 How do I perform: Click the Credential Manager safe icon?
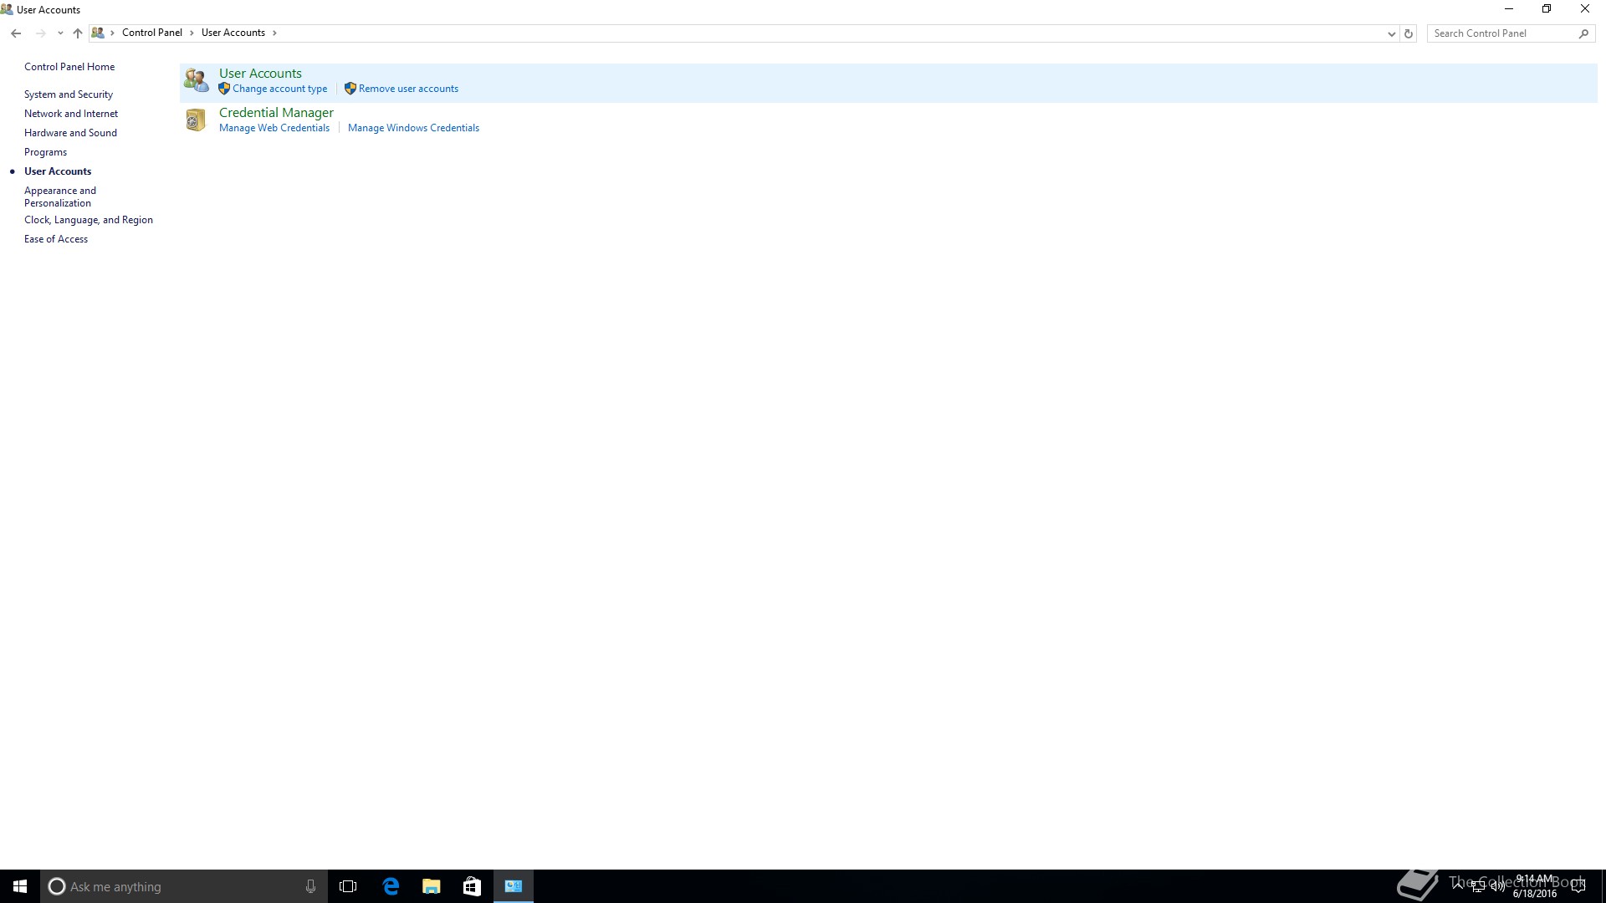click(196, 120)
